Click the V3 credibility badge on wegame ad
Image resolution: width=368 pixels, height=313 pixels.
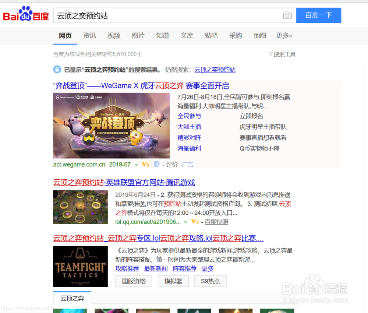[145, 164]
